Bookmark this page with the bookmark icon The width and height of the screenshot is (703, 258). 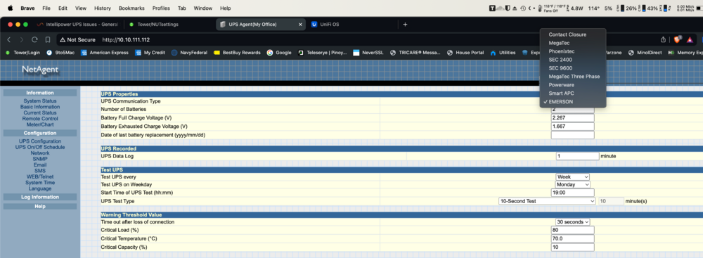coord(48,39)
